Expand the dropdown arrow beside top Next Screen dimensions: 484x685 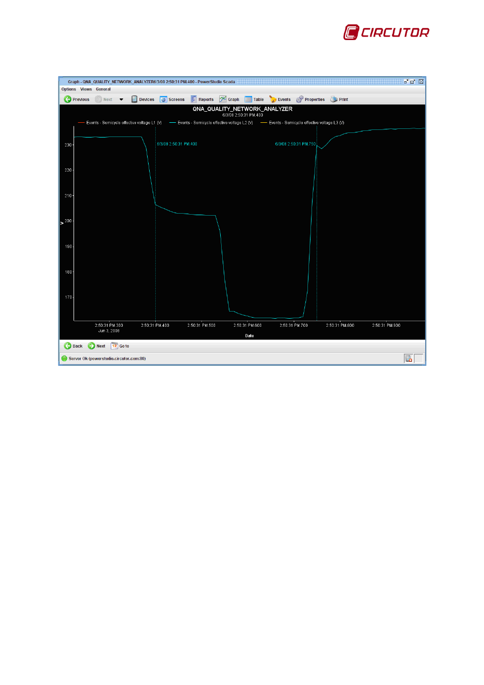click(121, 99)
